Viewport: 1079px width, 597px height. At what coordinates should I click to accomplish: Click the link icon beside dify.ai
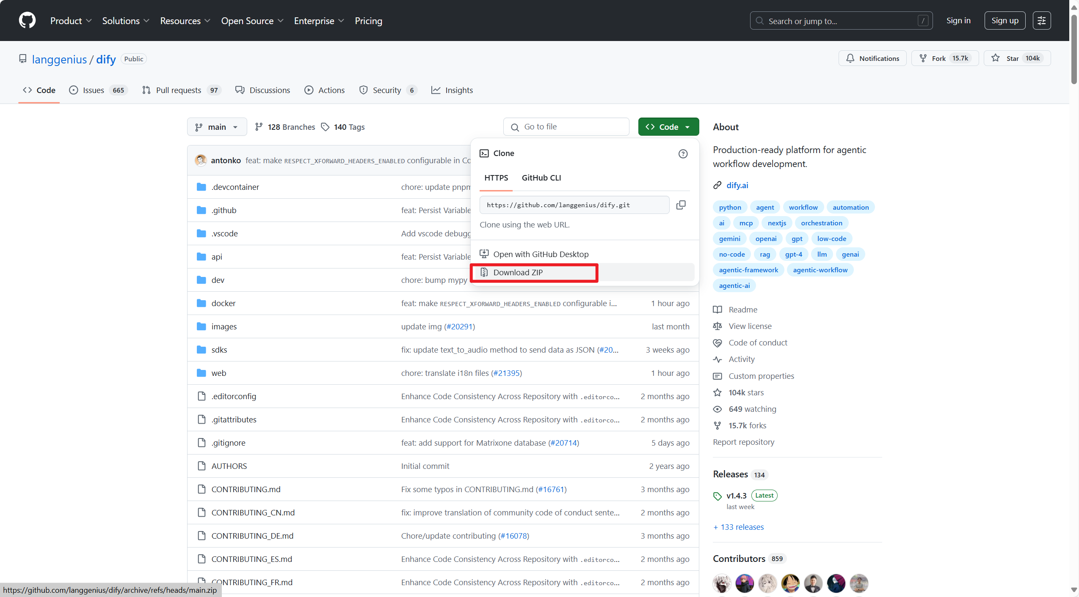coord(717,185)
